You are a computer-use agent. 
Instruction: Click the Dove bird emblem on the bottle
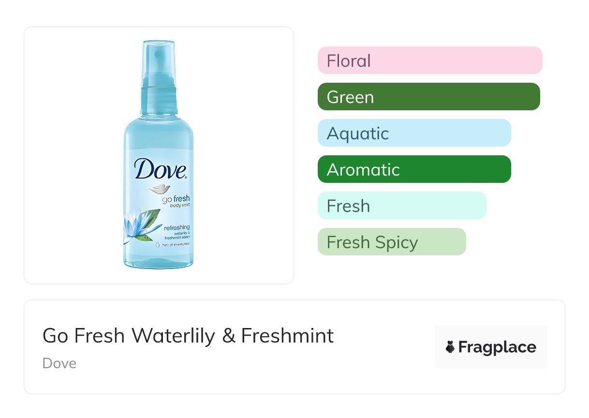coord(159,188)
